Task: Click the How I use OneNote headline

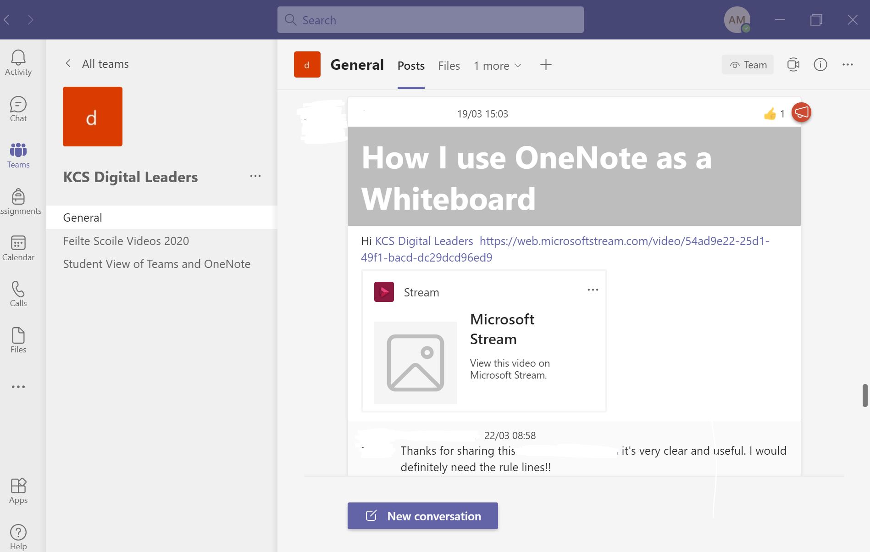Action: (x=537, y=178)
